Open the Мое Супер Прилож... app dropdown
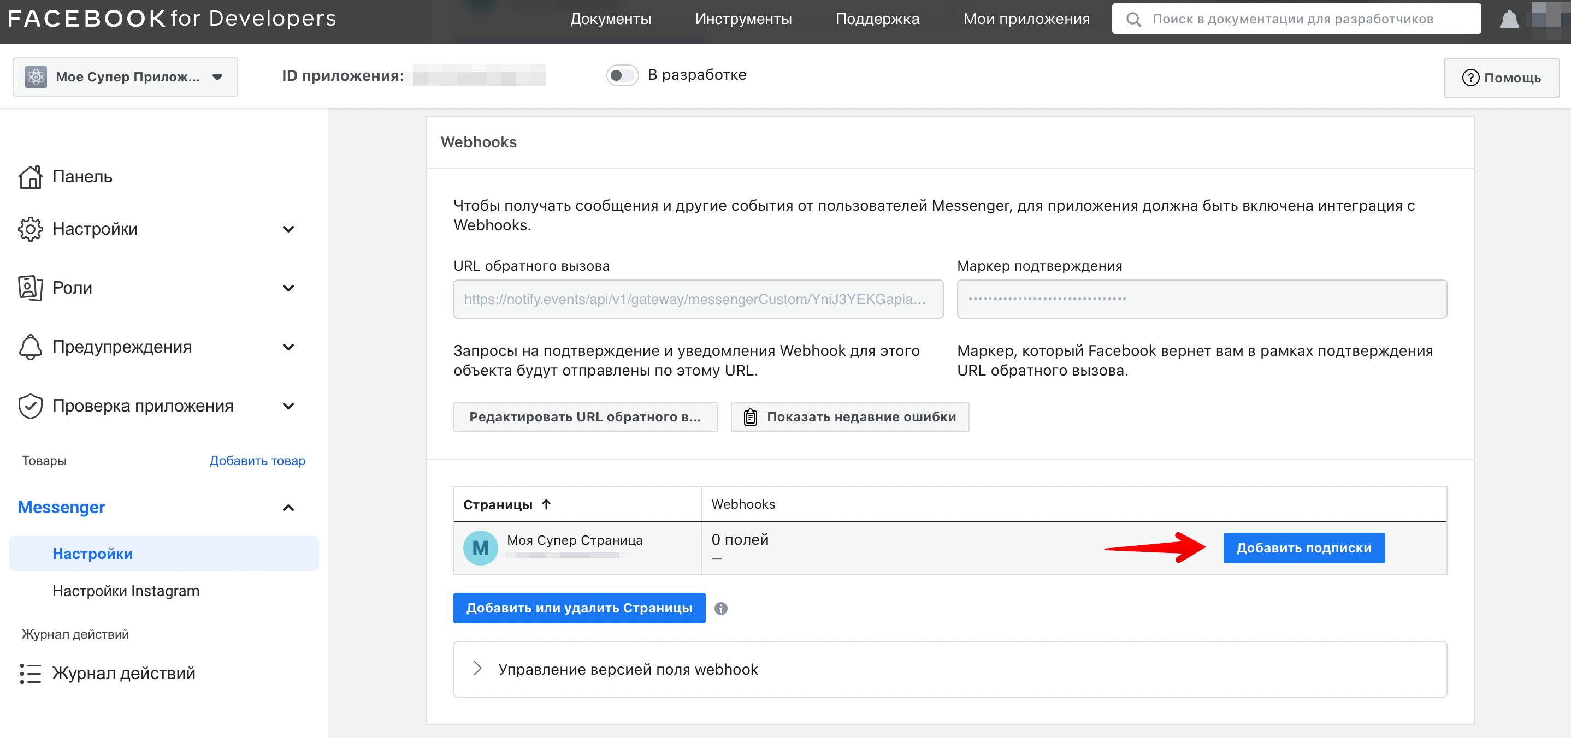 [126, 77]
